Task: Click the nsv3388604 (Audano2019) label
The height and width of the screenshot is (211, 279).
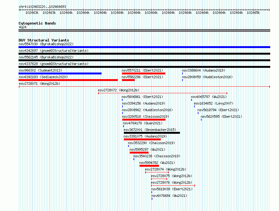Action: click(203, 70)
